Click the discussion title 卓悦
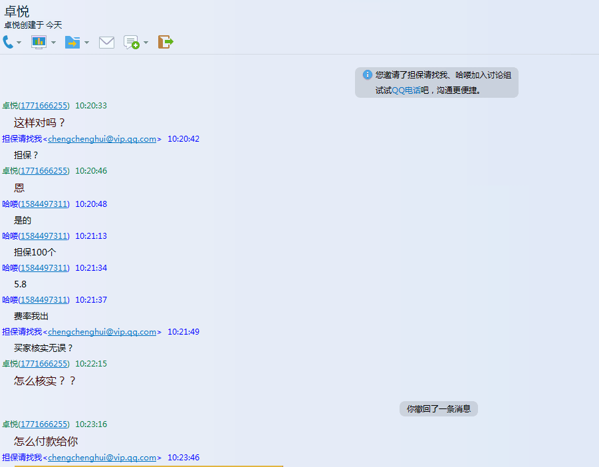Screen dimensions: 599x467 [17, 11]
